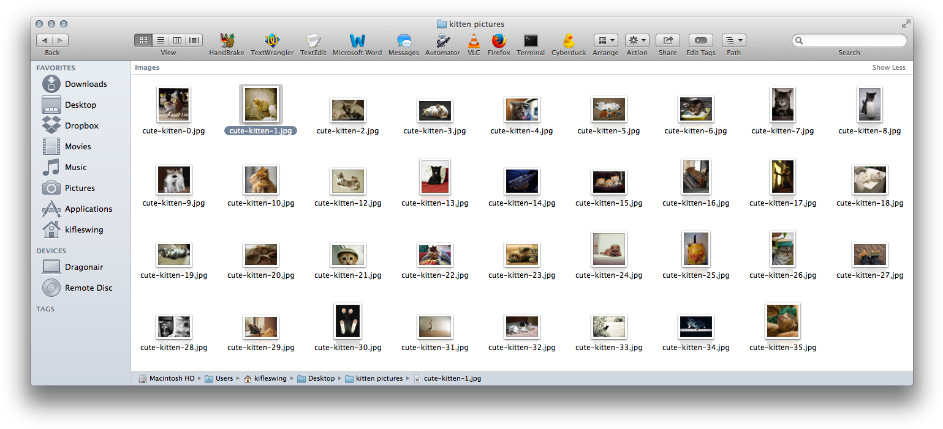
Task: Launch HandBrake from the Finder toolbar
Action: click(227, 41)
